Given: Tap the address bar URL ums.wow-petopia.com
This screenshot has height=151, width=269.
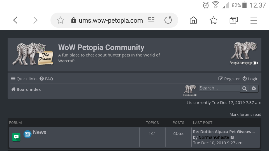Looking at the screenshot, I should (x=111, y=20).
